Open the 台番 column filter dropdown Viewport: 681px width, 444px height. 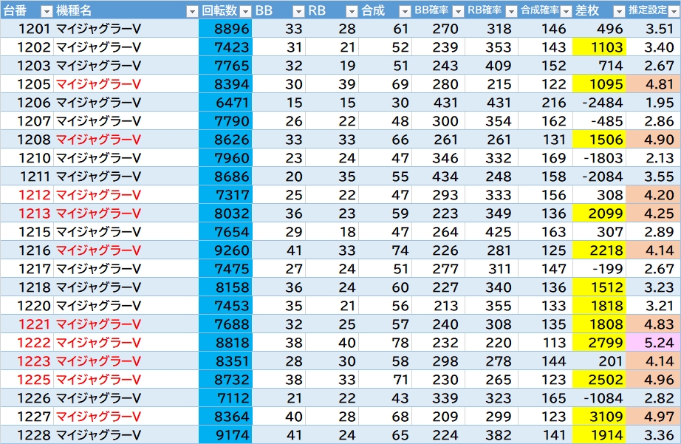[x=46, y=11]
